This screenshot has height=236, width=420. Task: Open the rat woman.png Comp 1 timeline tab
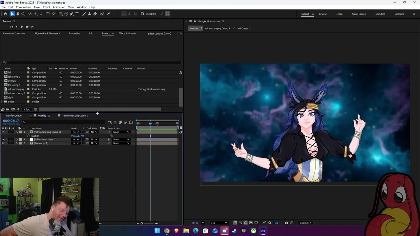(75, 116)
